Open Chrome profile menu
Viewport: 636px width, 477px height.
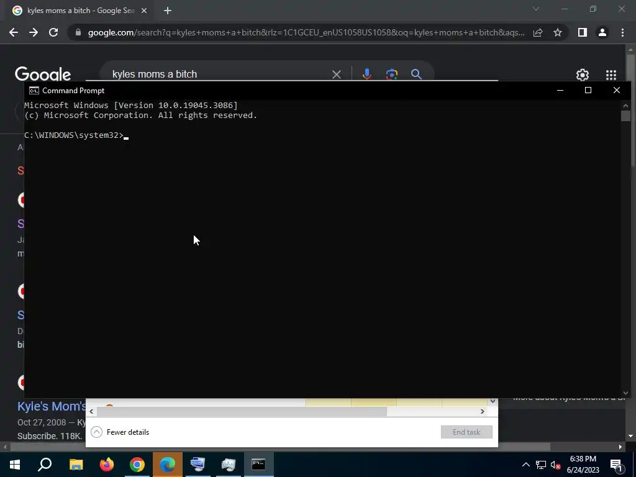(x=602, y=32)
